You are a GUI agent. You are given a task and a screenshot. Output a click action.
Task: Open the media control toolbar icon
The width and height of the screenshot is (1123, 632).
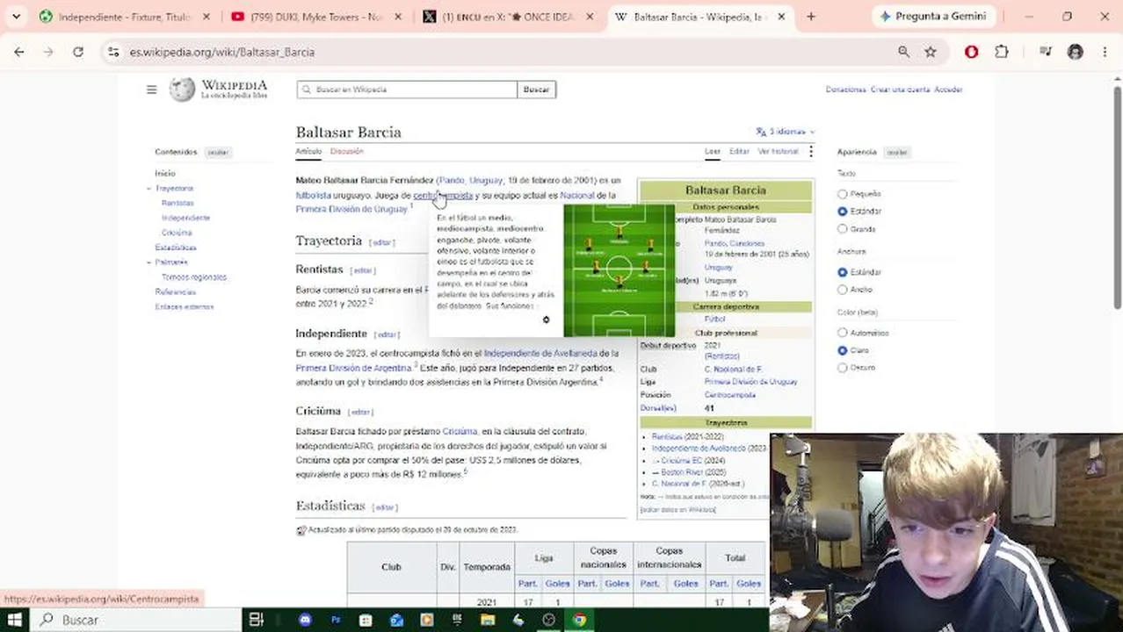(x=1045, y=52)
